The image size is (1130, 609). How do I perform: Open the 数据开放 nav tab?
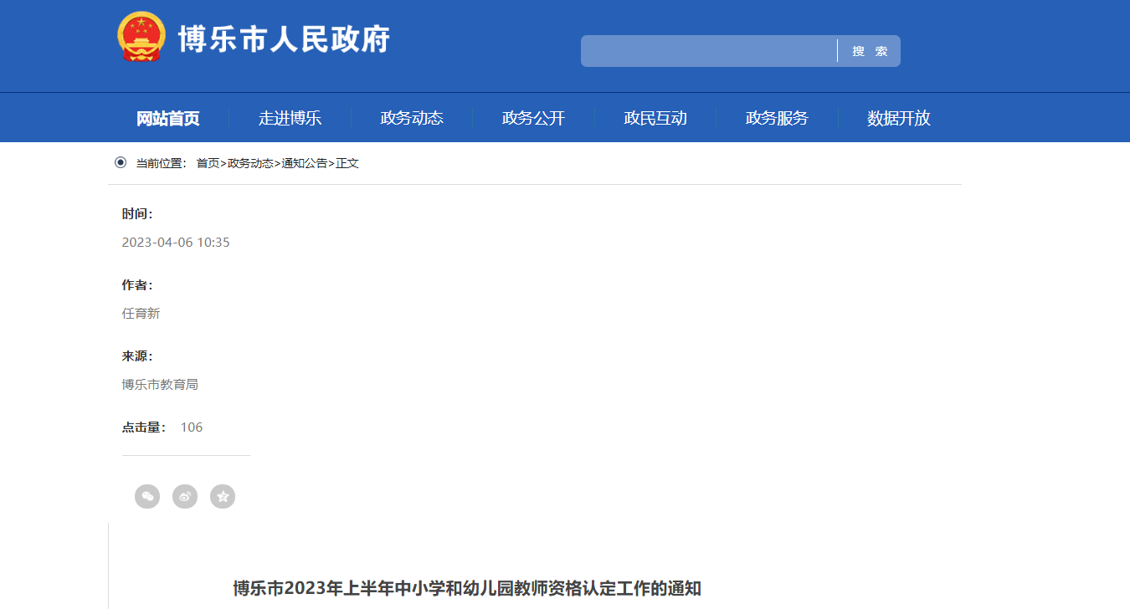click(x=899, y=118)
